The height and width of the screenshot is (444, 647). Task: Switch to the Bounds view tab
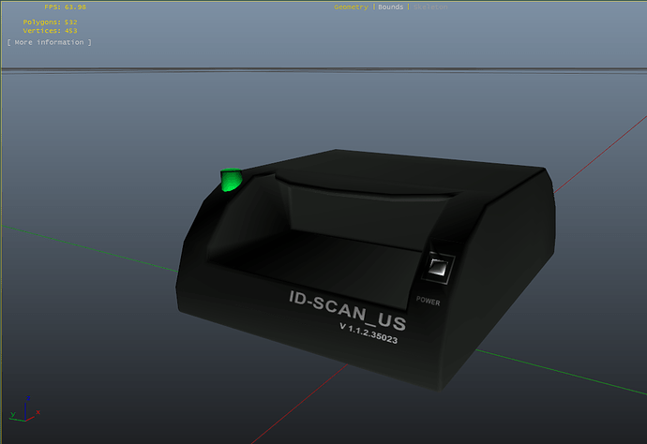click(x=390, y=7)
